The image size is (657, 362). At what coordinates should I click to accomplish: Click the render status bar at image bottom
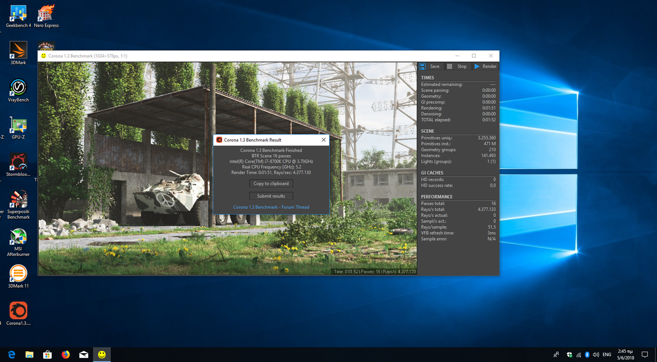tap(375, 272)
